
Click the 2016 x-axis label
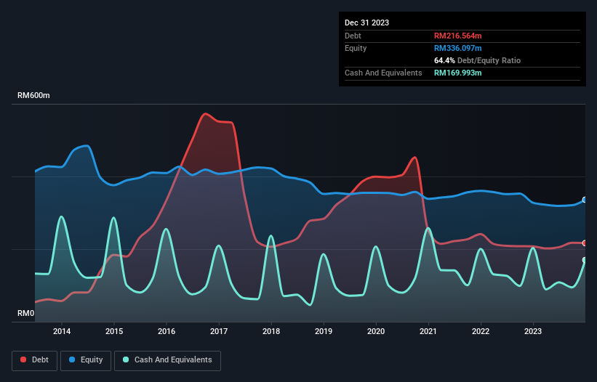coord(167,331)
